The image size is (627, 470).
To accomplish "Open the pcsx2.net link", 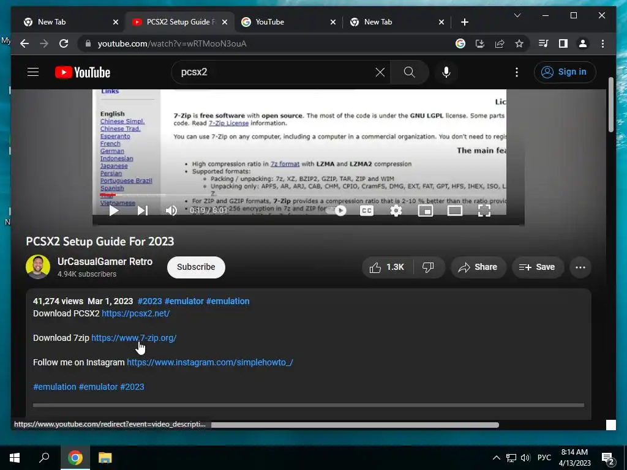I will point(135,314).
